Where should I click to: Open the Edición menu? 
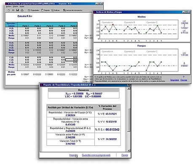coord(16,6)
